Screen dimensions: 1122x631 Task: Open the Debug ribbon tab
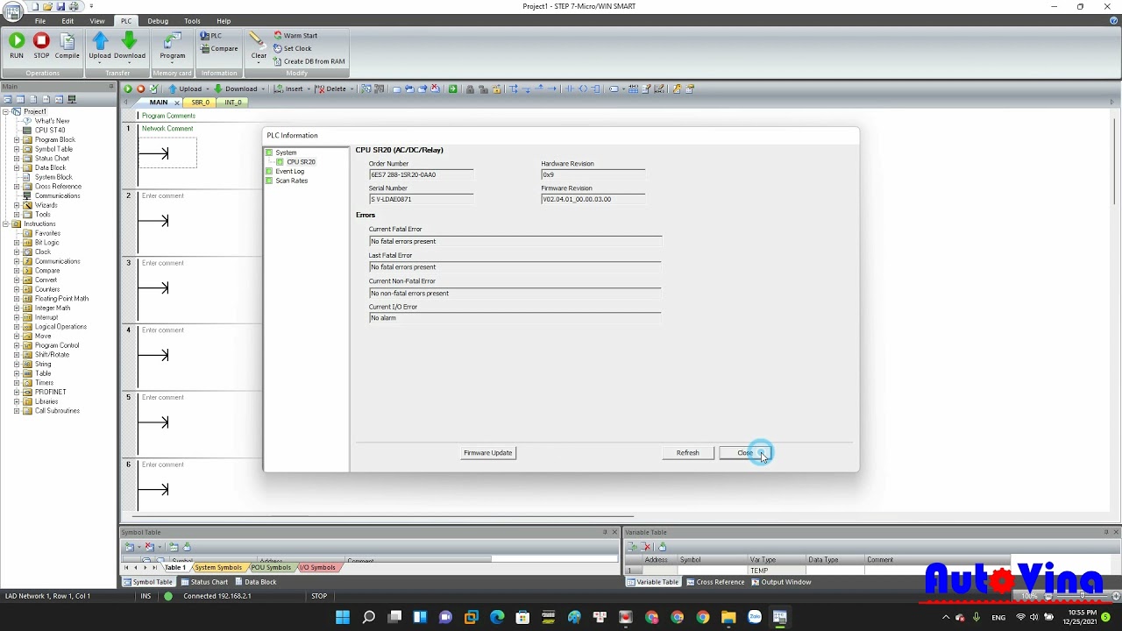click(158, 21)
